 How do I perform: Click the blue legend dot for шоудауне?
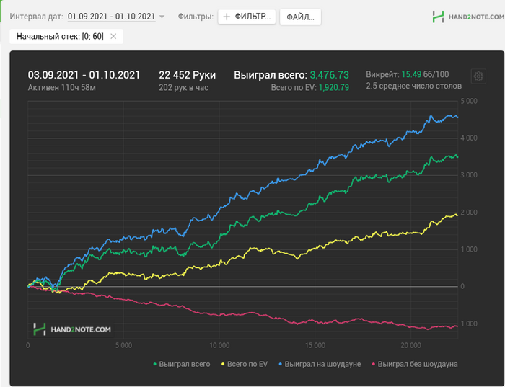[x=280, y=365]
